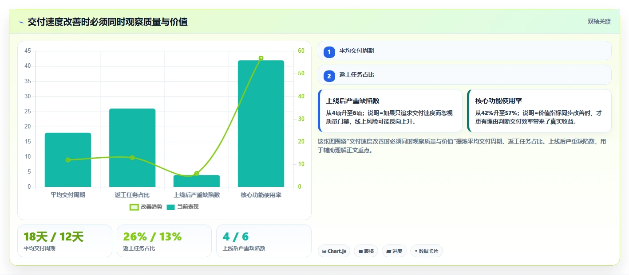Click the 表格 tag
The height and width of the screenshot is (275, 629).
pyautogui.click(x=366, y=251)
